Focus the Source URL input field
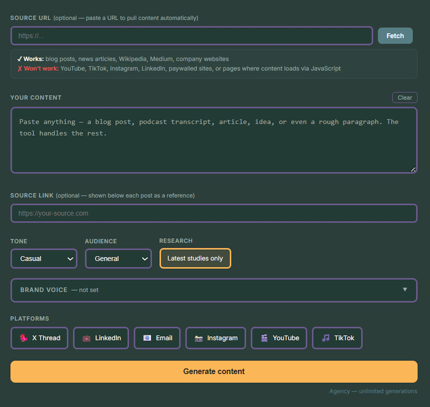The width and height of the screenshot is (430, 407). point(192,36)
